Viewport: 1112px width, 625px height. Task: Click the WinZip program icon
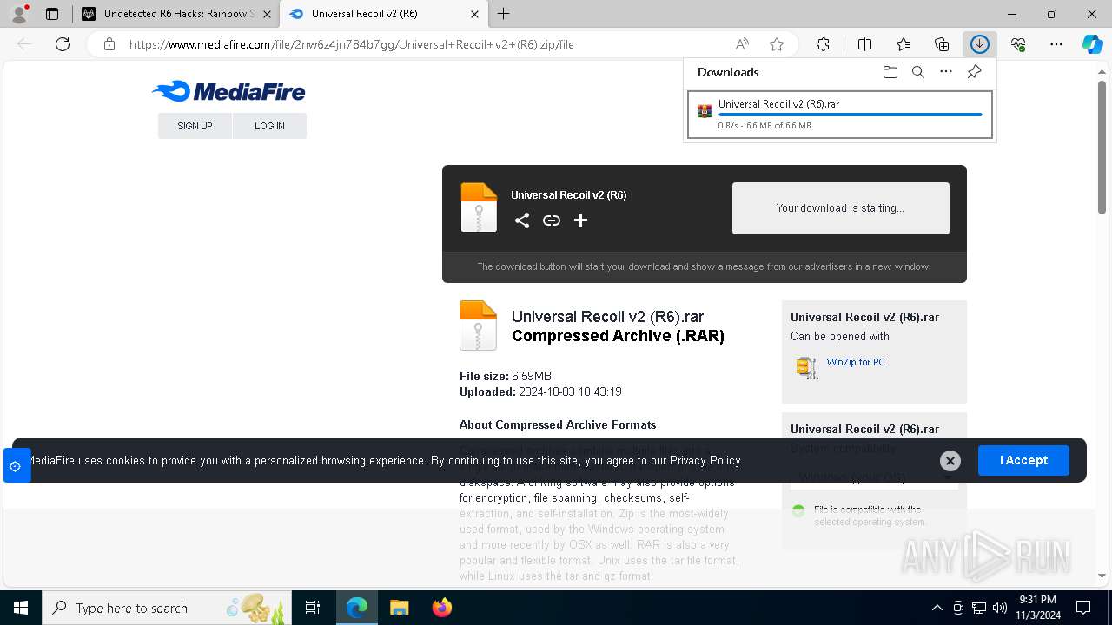click(807, 368)
